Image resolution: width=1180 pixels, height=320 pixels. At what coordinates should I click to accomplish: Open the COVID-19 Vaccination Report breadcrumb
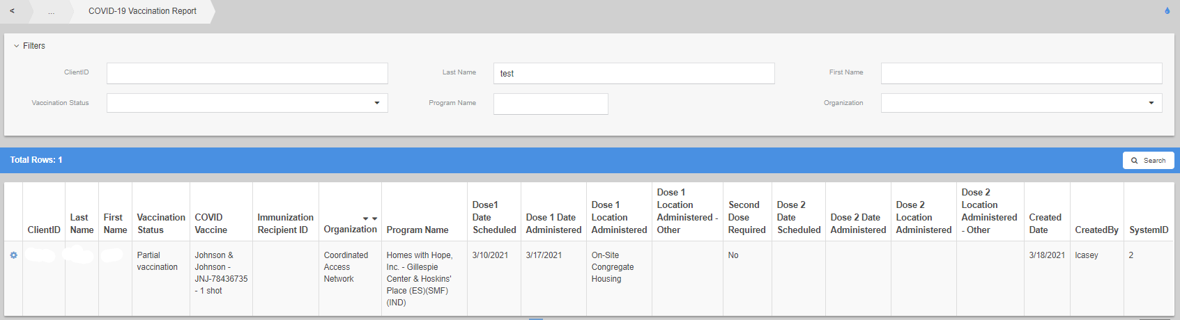142,11
